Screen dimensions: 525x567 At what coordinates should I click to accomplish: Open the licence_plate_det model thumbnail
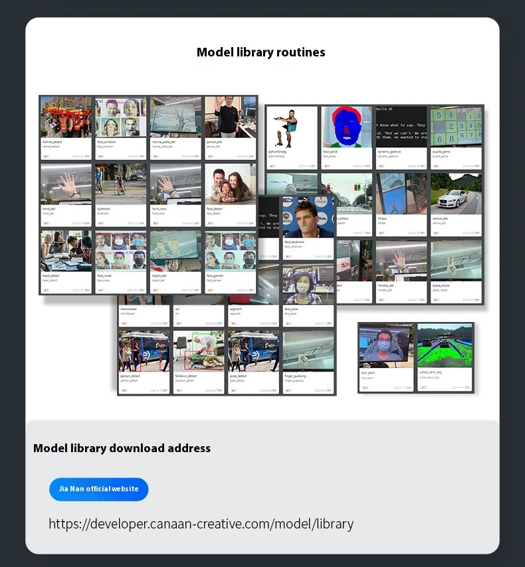pyautogui.click(x=175, y=118)
